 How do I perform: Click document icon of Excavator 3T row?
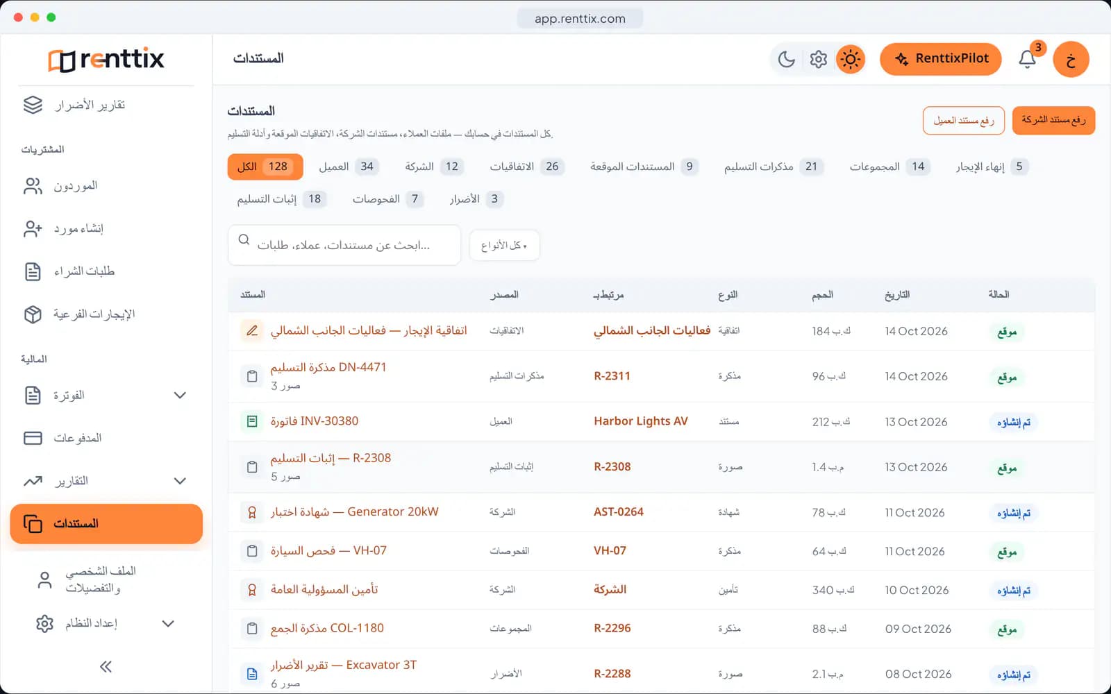(252, 674)
